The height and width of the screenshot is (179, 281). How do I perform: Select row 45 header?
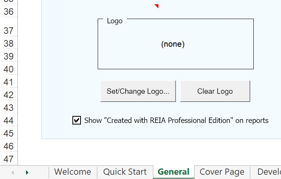[x=9, y=133]
